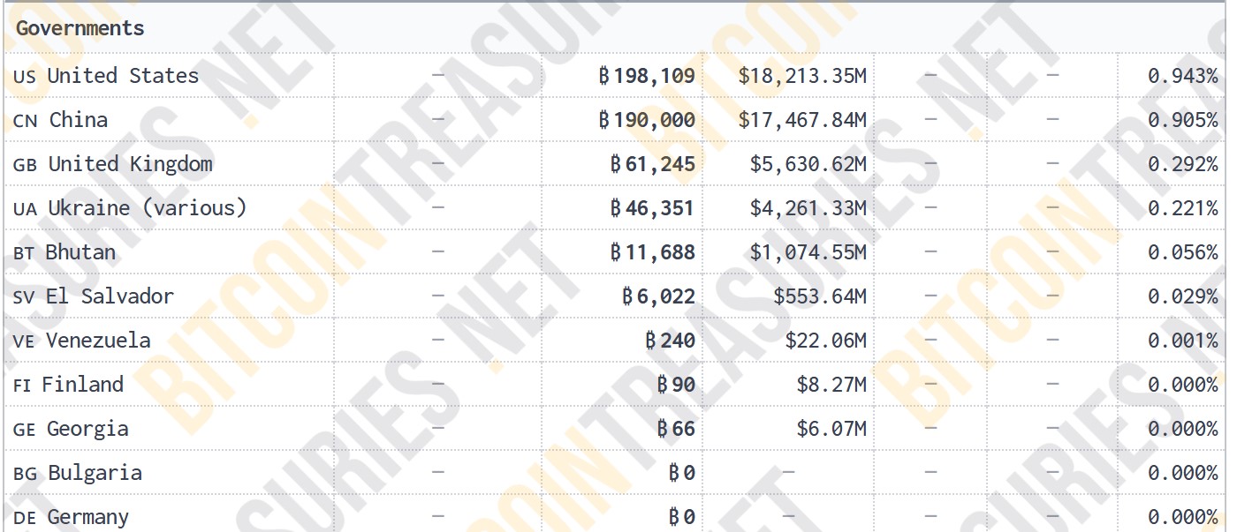Image resolution: width=1237 pixels, height=532 pixels.
Task: Click the 0.056% share cell
Action: (1183, 252)
